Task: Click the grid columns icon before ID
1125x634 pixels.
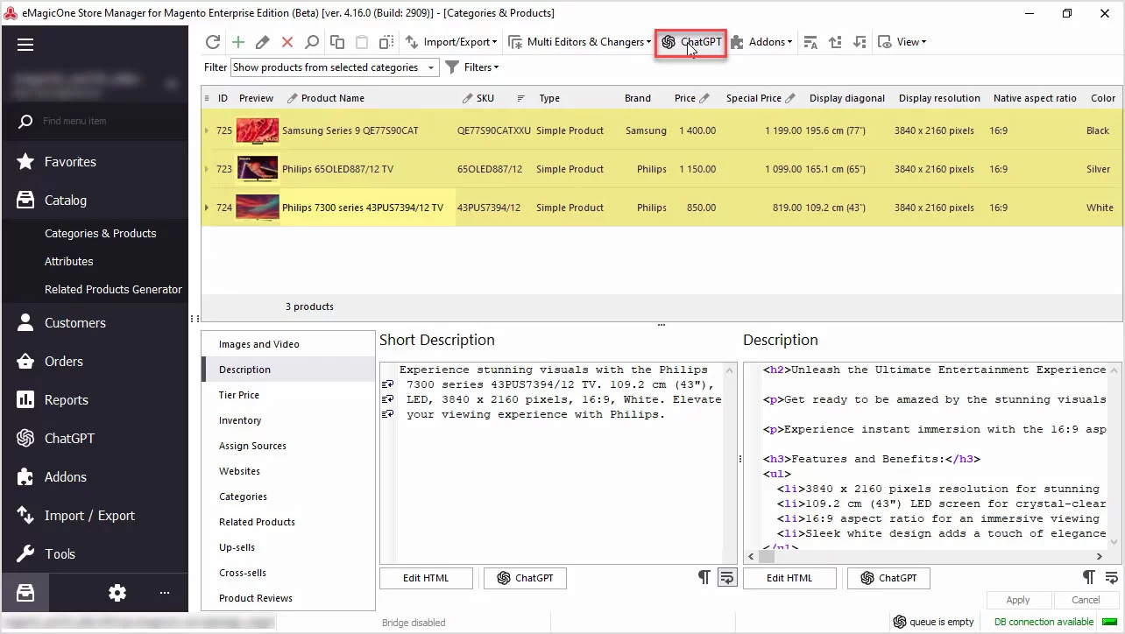Action: (x=207, y=98)
